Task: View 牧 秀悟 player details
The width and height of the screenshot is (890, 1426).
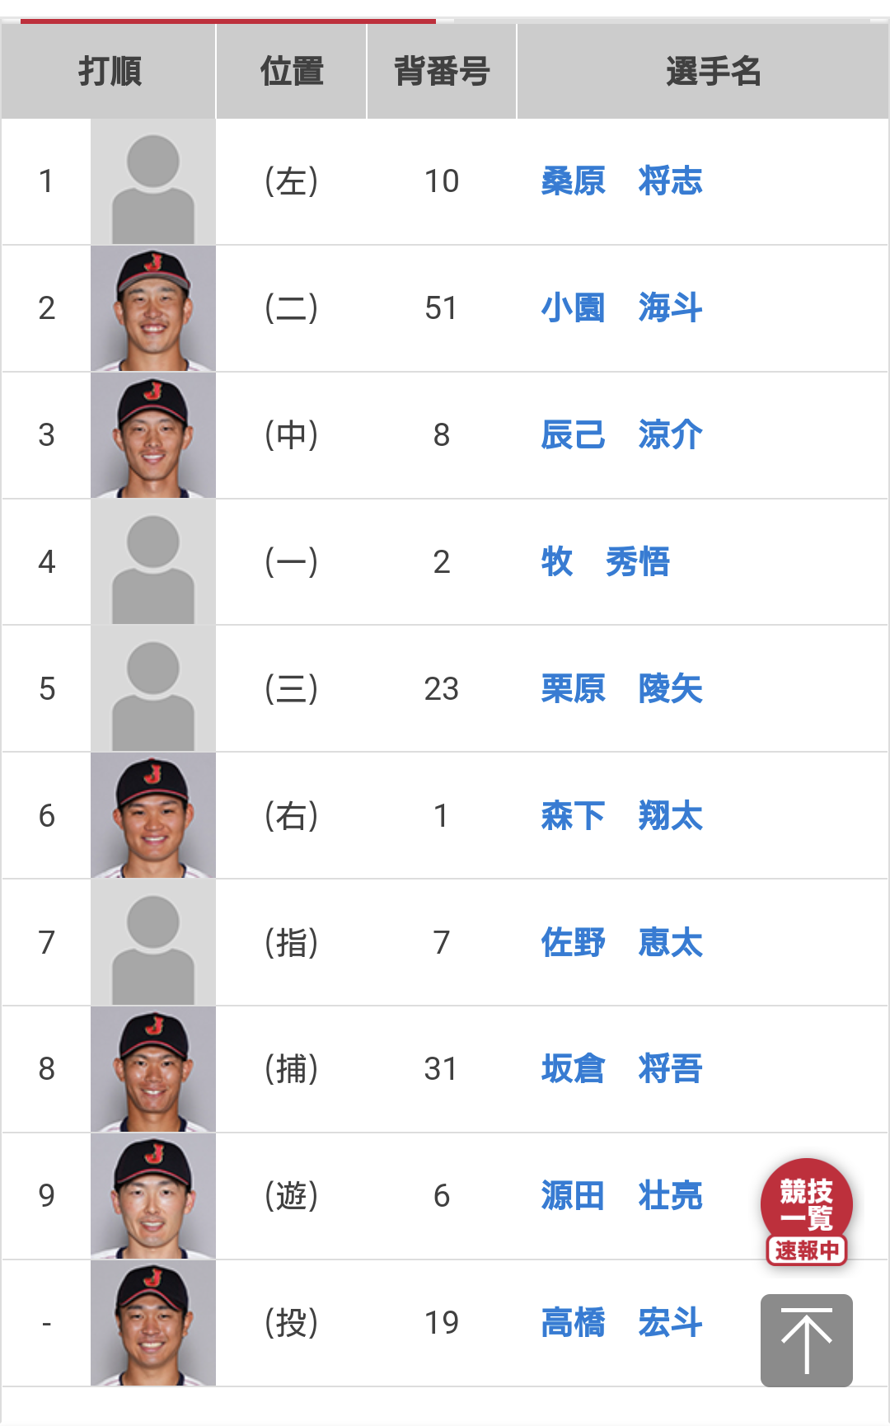Action: pos(605,562)
